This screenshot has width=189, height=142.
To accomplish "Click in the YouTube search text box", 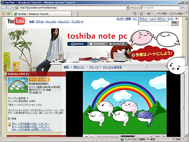I will pyautogui.click(x=154, y=23).
